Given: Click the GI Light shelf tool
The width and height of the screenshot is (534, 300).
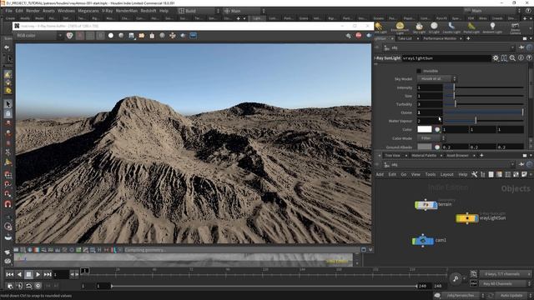Looking at the screenshot, I should (x=434, y=27).
